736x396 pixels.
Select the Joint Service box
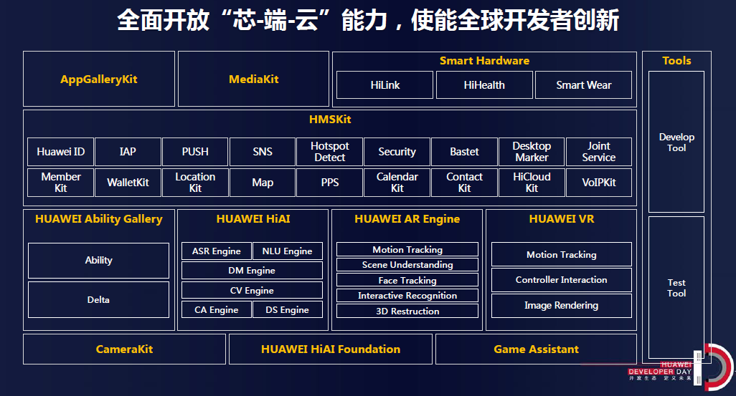click(599, 151)
